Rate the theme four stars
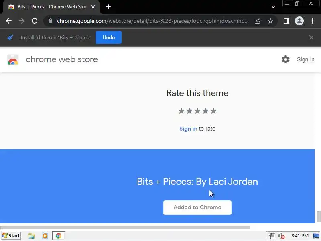This screenshot has height=241, width=321. click(205, 111)
